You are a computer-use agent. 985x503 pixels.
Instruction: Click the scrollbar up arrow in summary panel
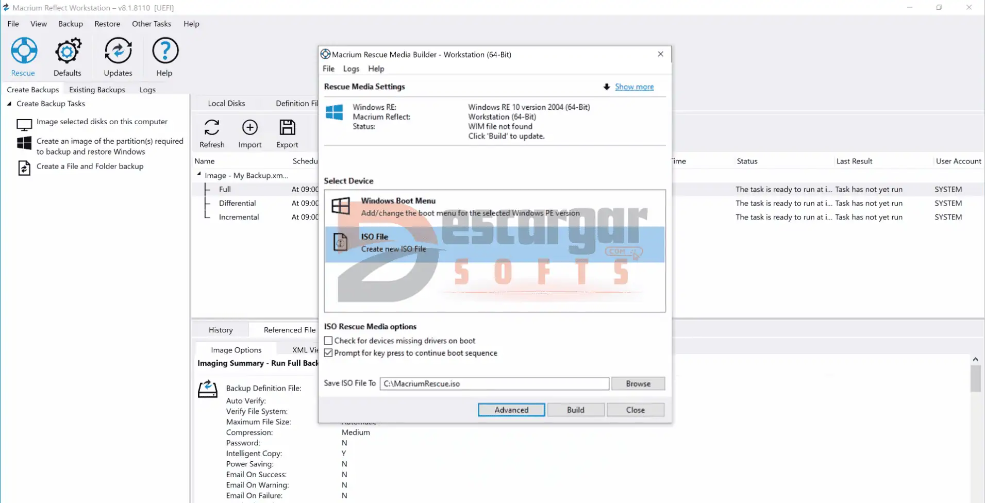click(975, 359)
